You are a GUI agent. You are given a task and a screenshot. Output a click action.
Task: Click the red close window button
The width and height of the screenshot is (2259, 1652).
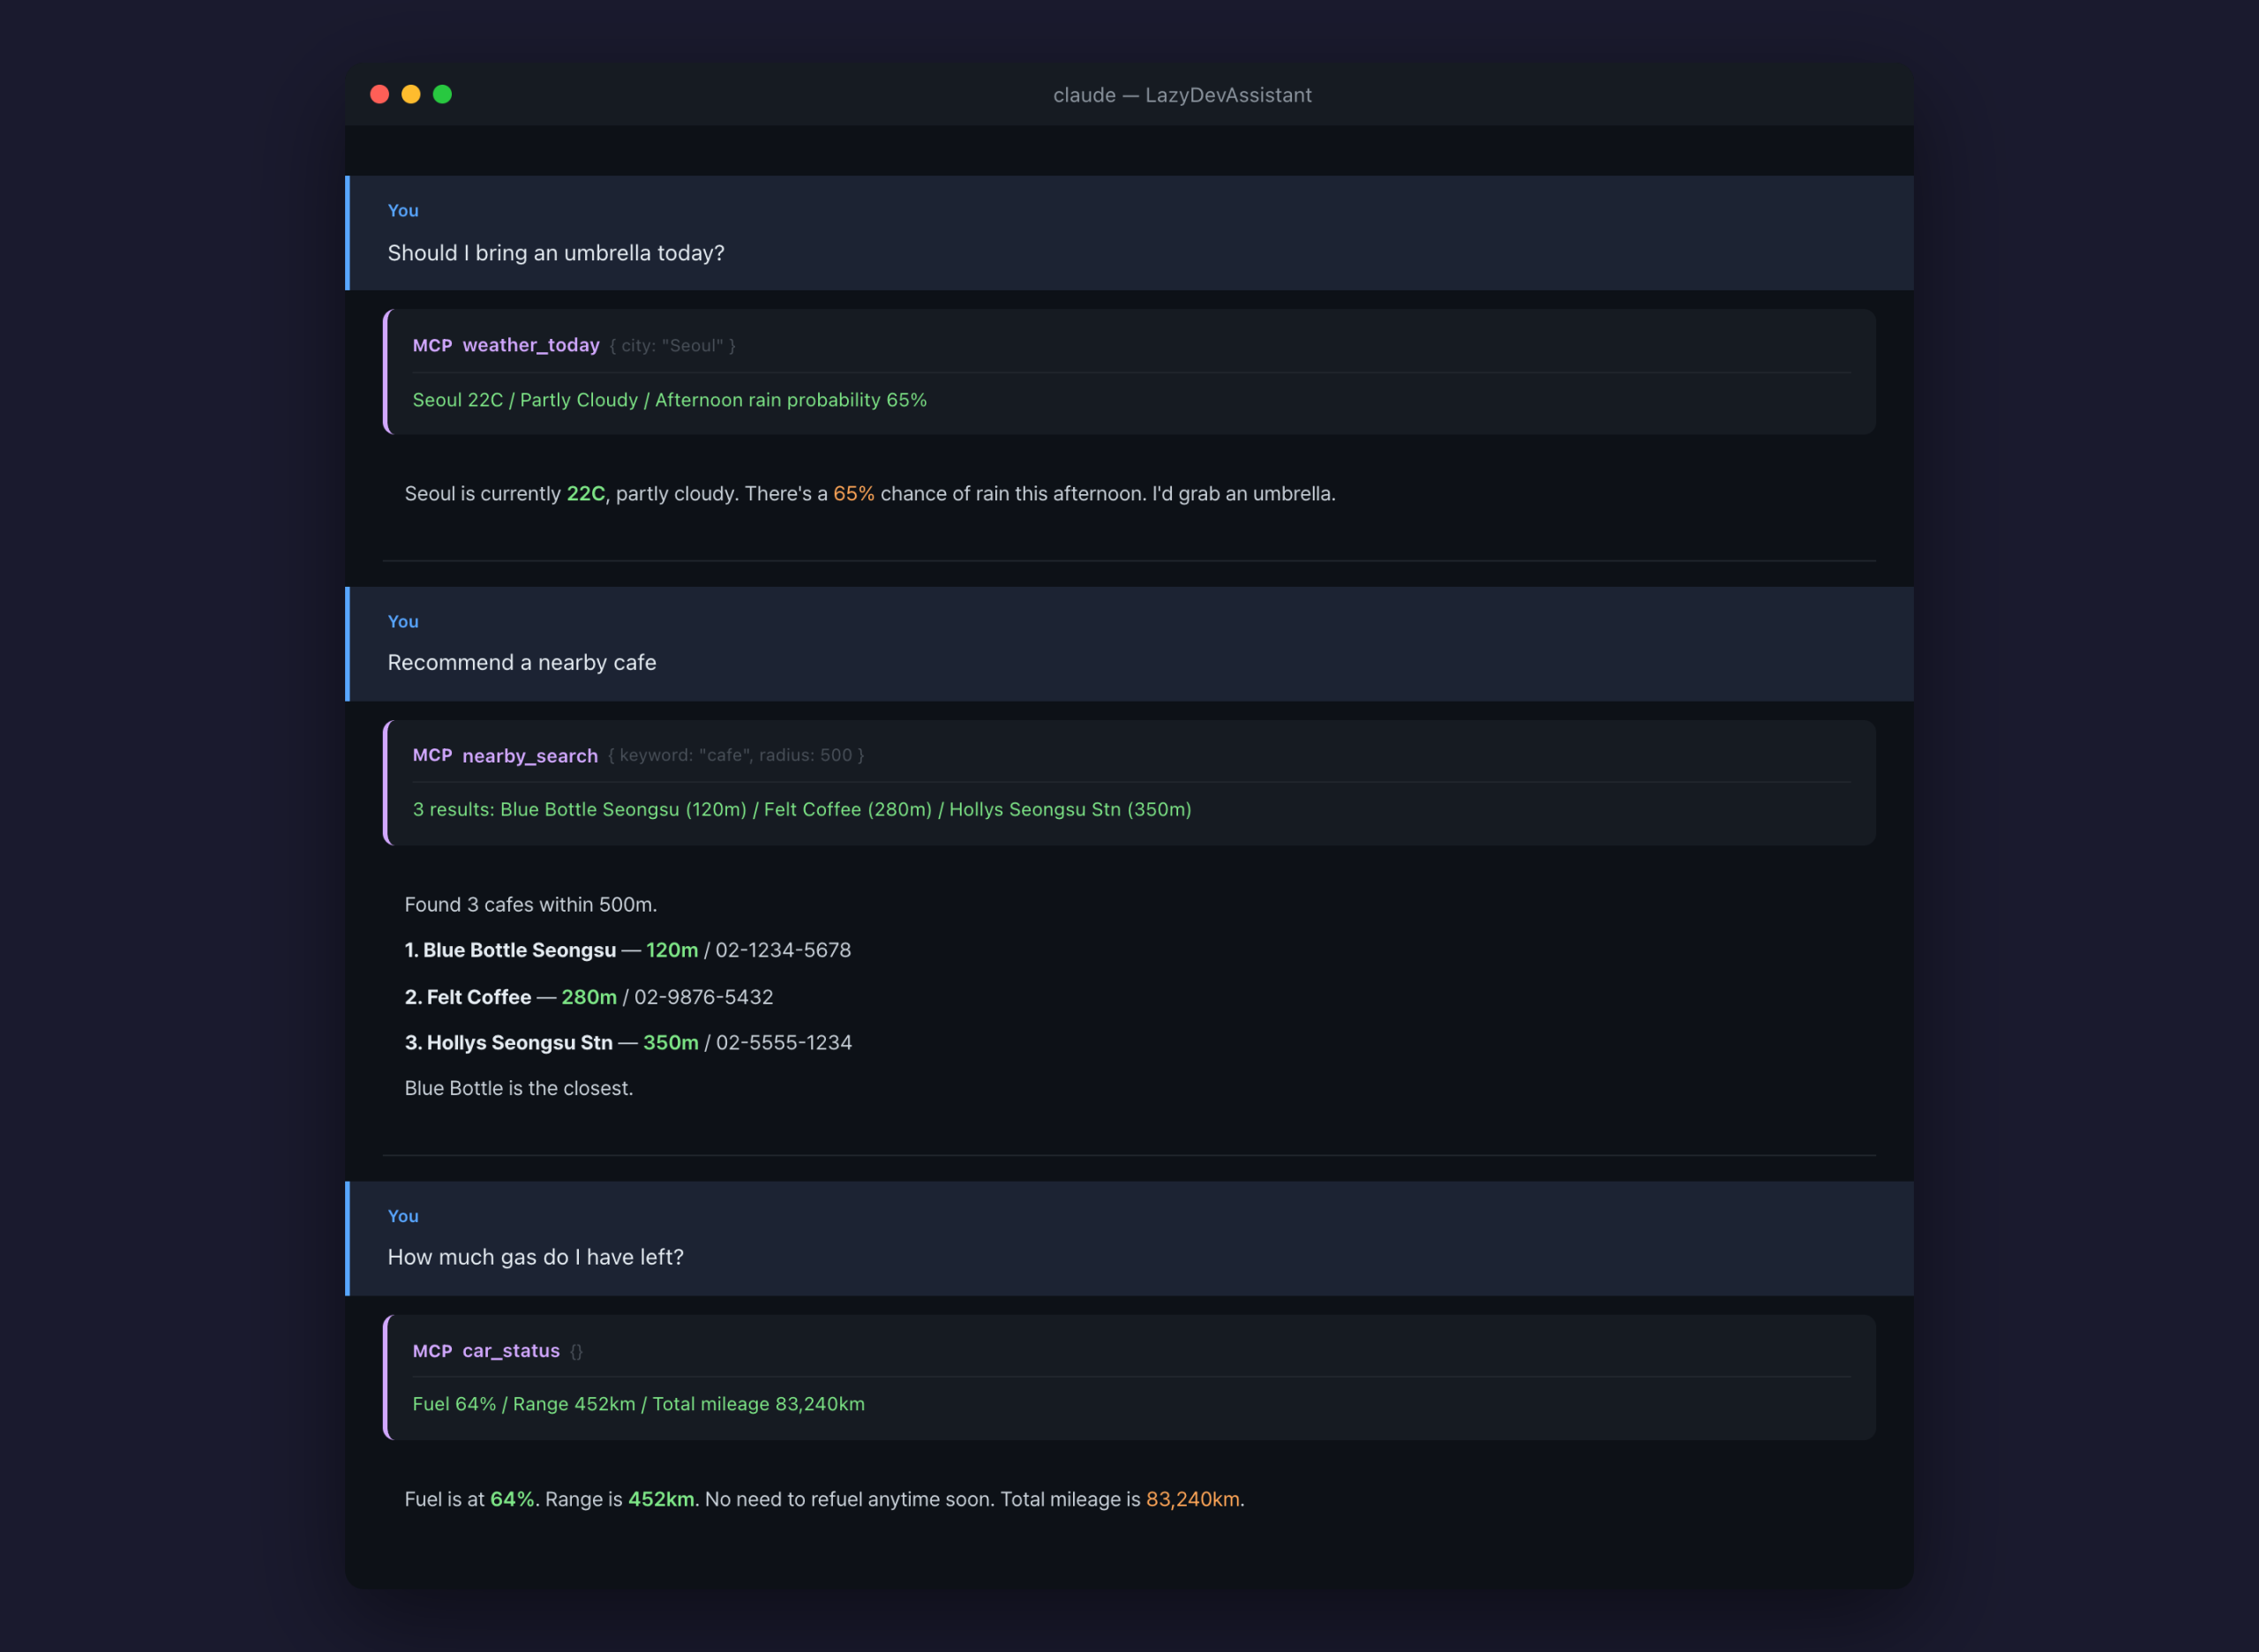tap(379, 94)
